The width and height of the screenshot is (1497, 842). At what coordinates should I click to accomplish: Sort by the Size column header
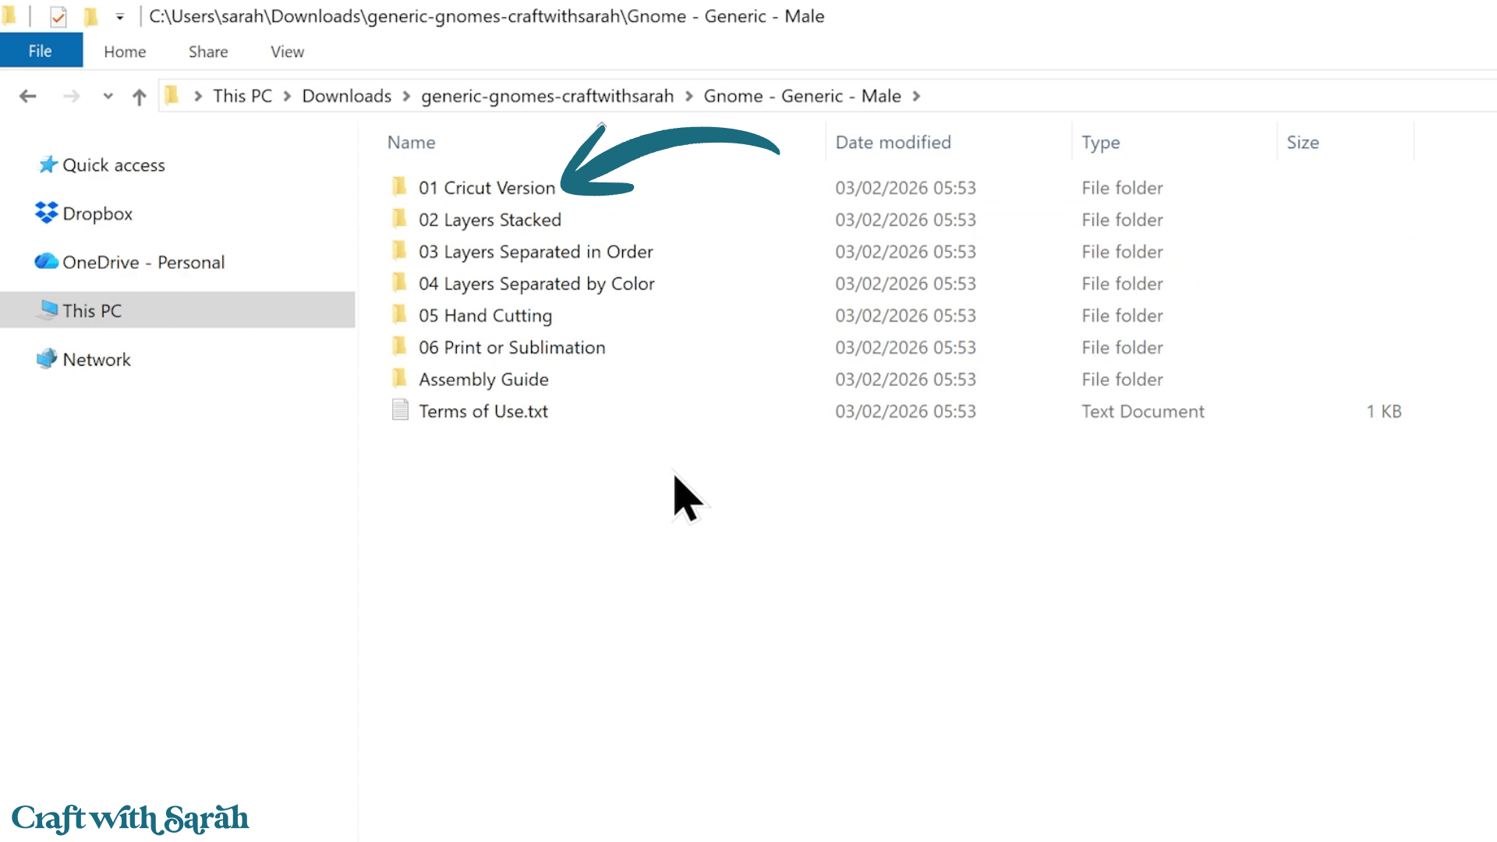1303,142
